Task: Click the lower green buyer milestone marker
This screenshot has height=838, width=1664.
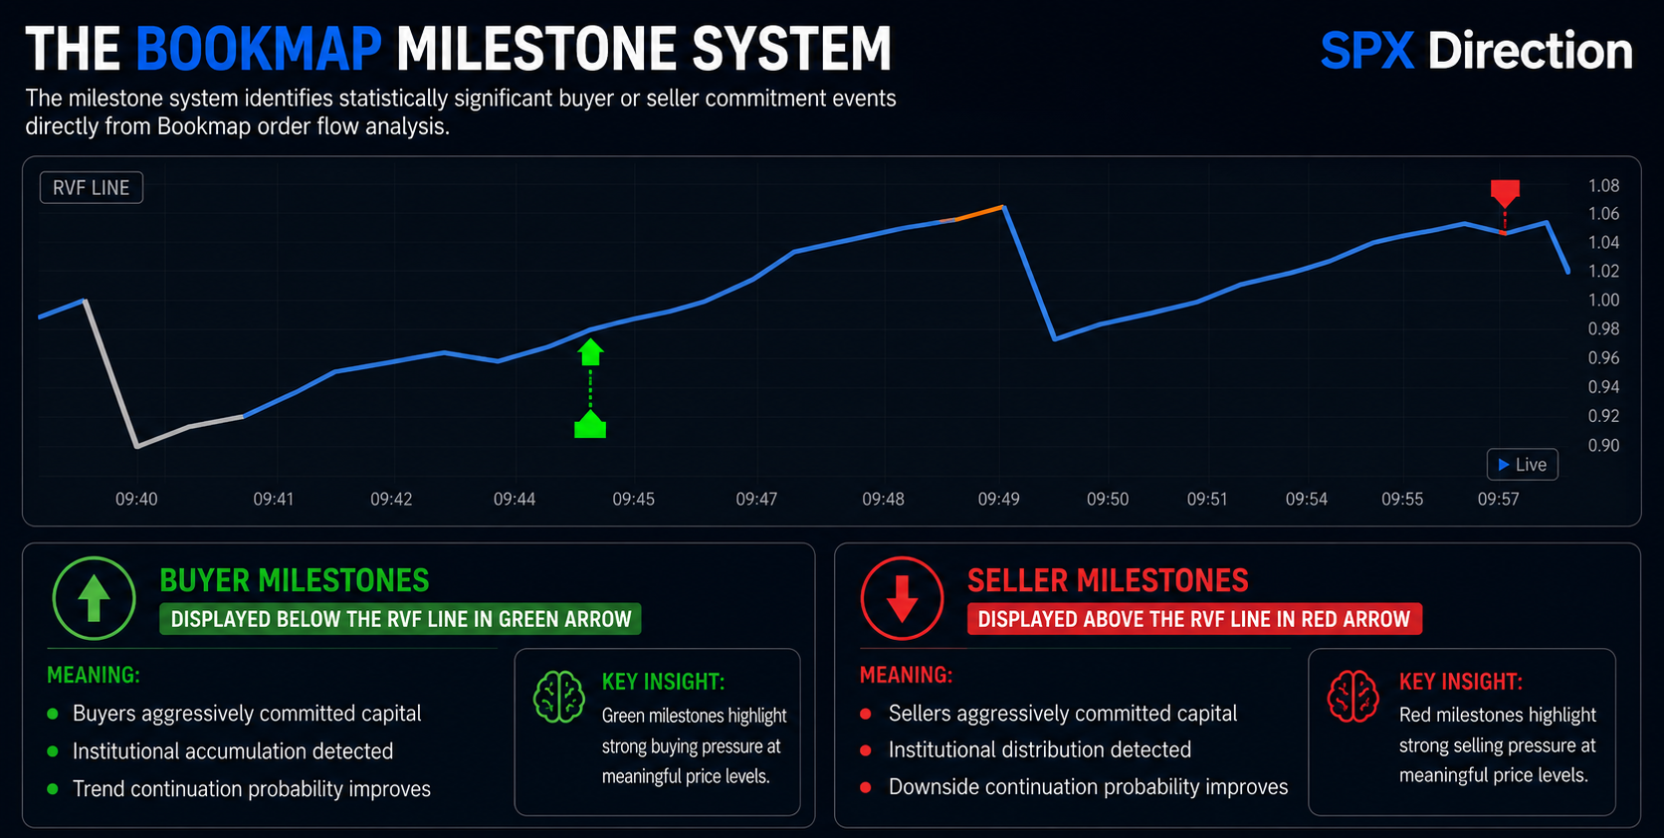Action: 590,426
